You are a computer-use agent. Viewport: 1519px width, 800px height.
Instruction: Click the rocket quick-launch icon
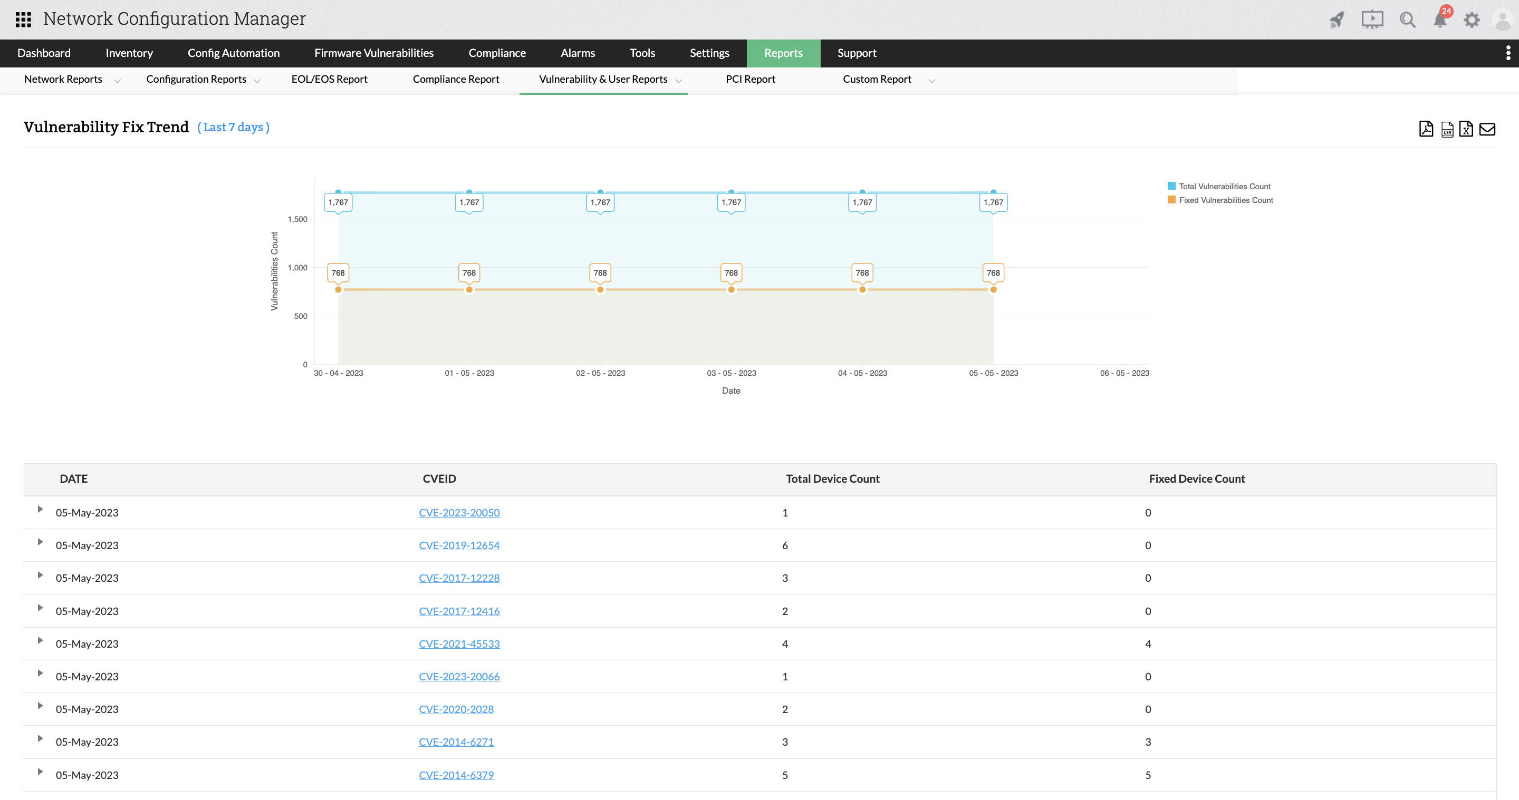pos(1337,20)
